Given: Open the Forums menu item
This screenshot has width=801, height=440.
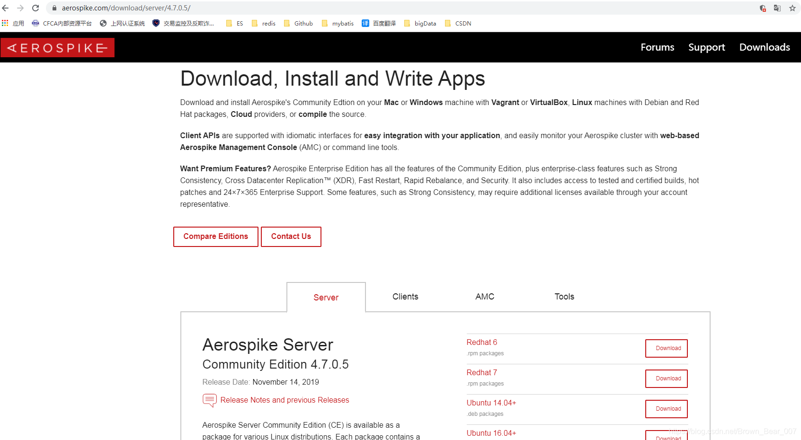Looking at the screenshot, I should click(x=657, y=47).
